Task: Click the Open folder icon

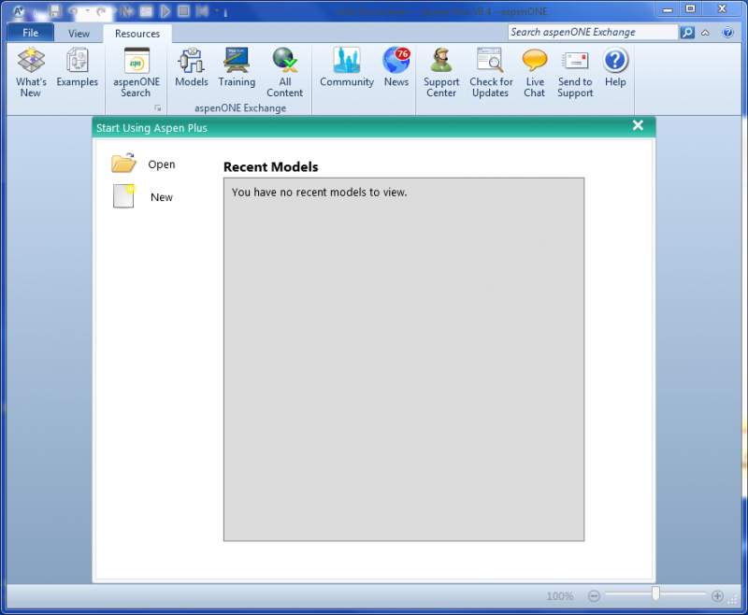Action: pos(123,163)
